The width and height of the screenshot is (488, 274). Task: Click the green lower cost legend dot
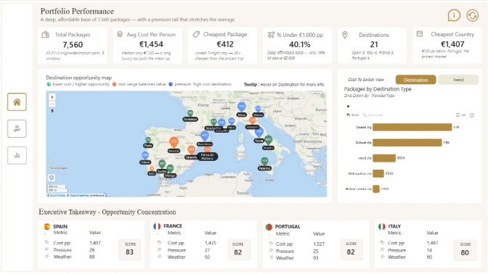[x=49, y=84]
